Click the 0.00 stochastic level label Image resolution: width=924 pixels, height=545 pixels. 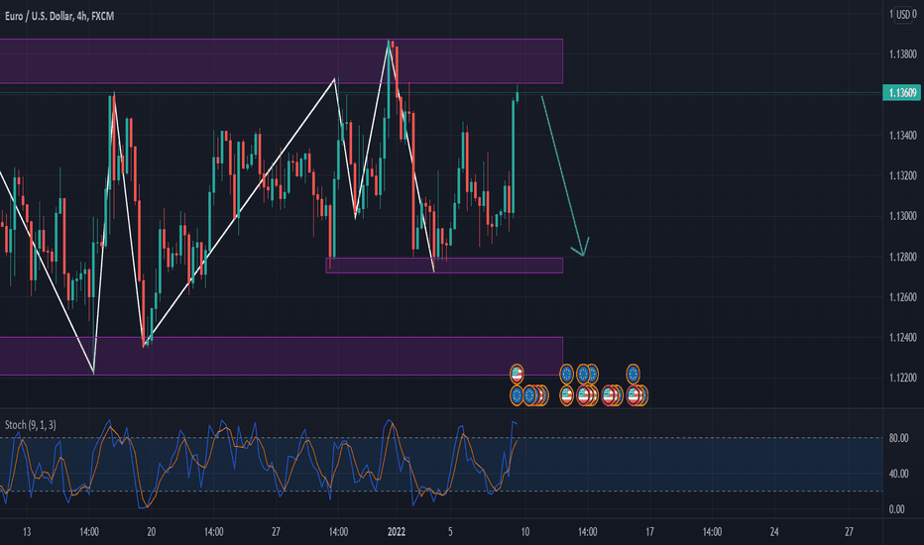(896, 509)
